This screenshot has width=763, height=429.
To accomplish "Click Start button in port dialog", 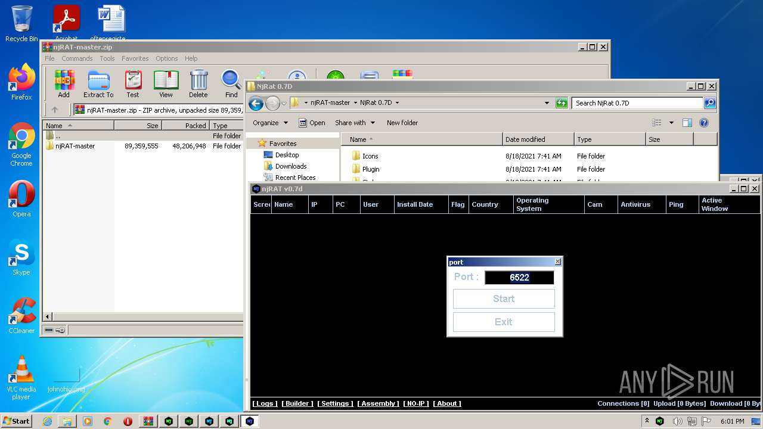I will [x=504, y=299].
